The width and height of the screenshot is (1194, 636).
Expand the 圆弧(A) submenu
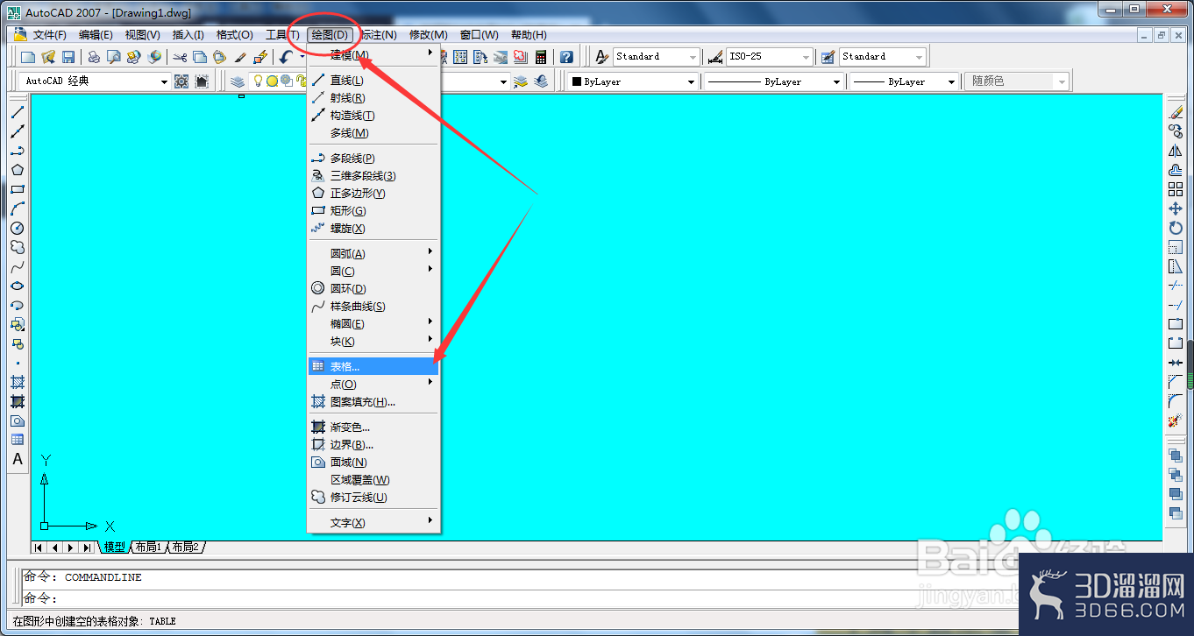373,254
